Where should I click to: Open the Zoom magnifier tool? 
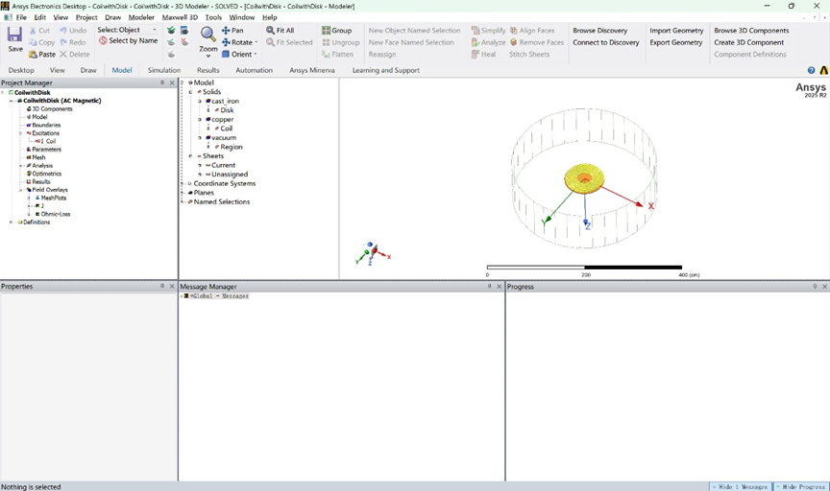click(x=208, y=35)
